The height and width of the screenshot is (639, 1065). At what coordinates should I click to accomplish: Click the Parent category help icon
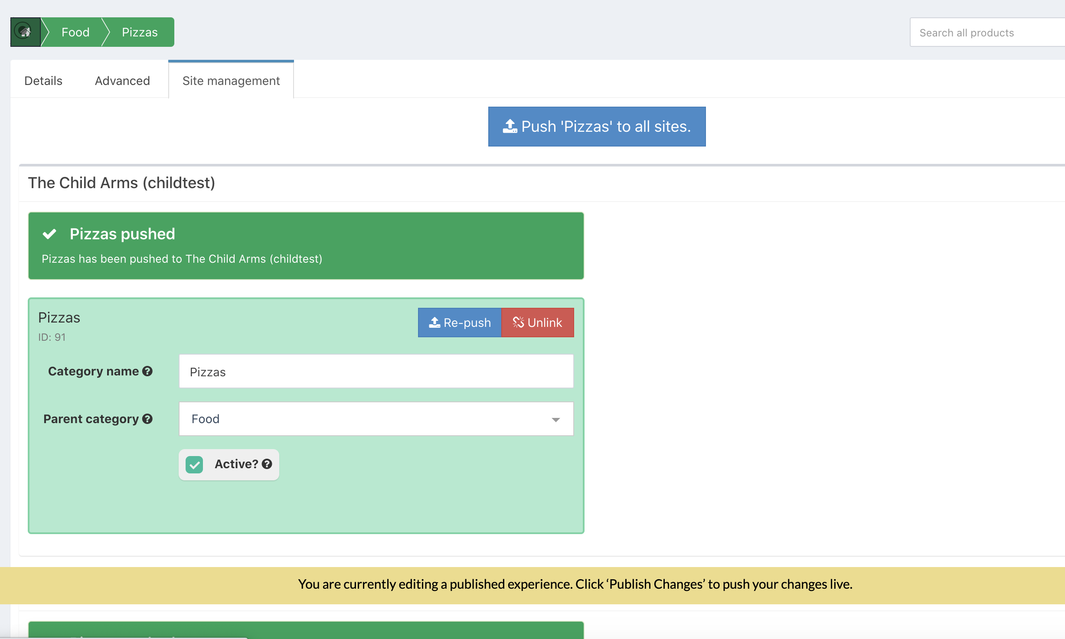(147, 419)
